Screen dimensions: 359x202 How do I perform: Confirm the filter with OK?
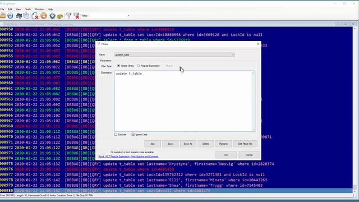(x=226, y=155)
